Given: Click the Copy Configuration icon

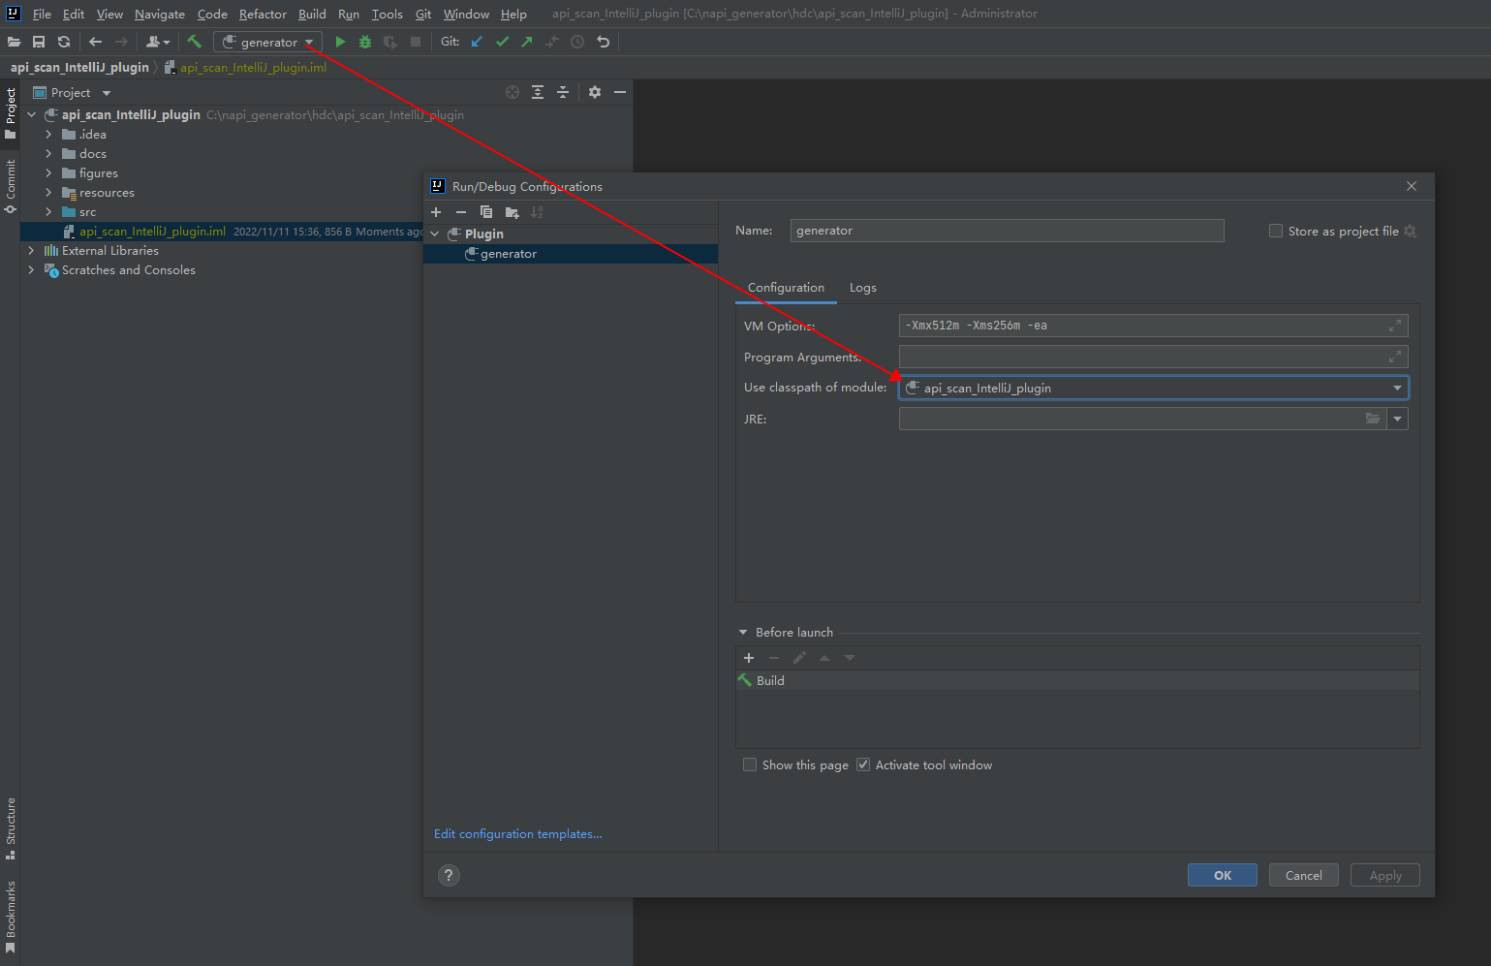Looking at the screenshot, I should pos(486,212).
